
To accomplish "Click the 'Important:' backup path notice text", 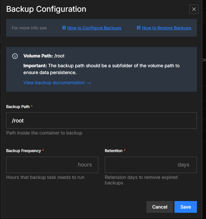I will tap(102, 69).
